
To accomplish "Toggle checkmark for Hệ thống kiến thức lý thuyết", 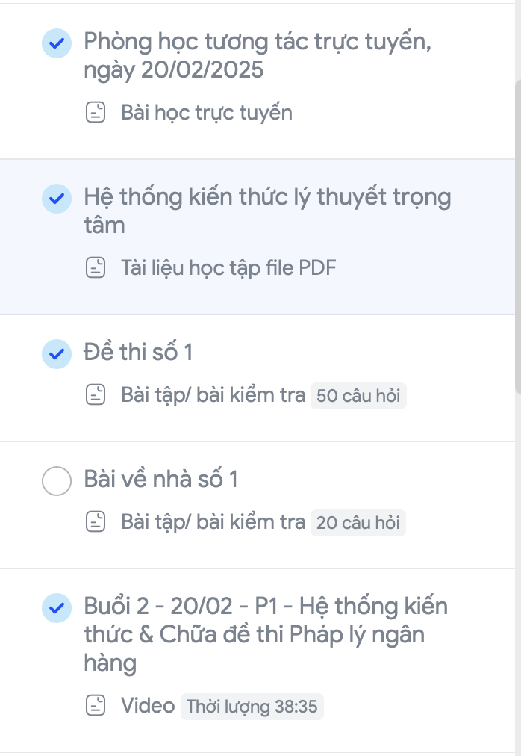I will click(x=57, y=199).
